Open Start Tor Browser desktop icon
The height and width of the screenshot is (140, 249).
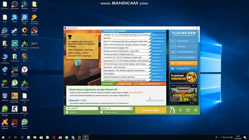(x=25, y=124)
